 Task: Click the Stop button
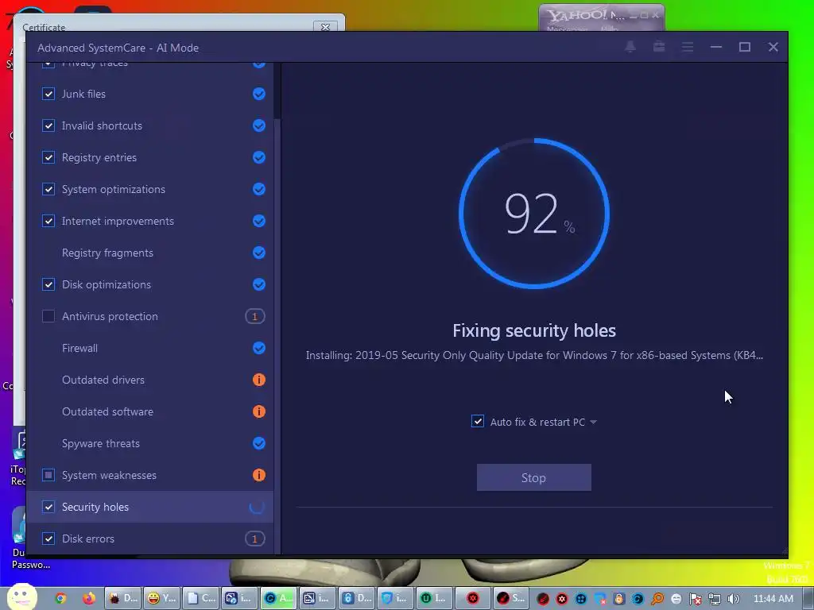click(x=533, y=477)
